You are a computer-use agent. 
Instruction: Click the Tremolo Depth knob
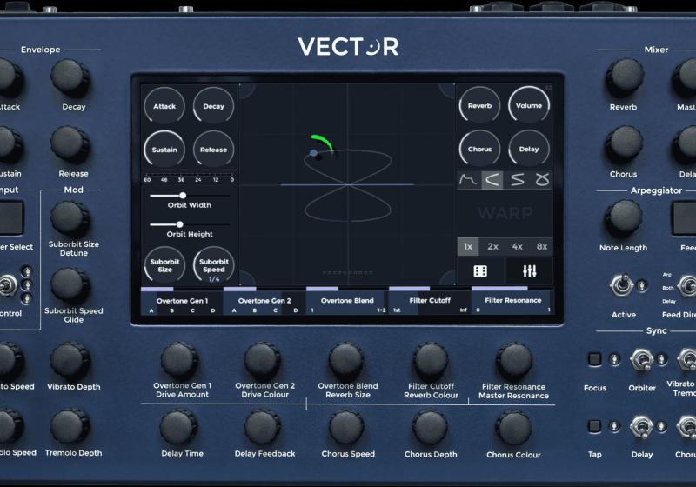[x=70, y=428]
